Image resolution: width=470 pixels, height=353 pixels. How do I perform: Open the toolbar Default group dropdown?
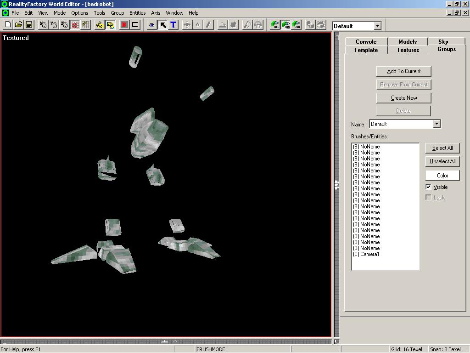click(x=377, y=26)
